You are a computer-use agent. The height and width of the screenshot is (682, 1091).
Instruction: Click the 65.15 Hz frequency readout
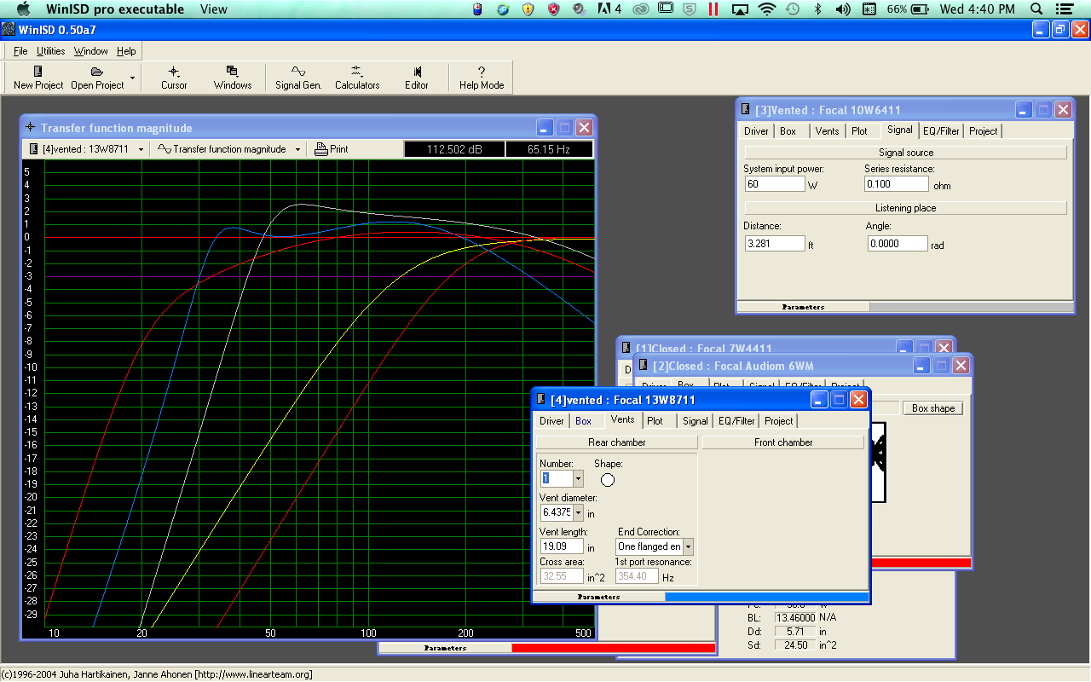coord(549,149)
